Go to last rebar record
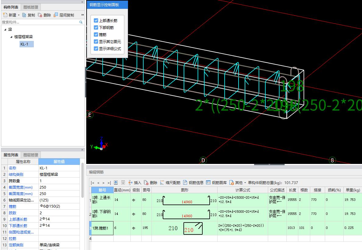The image size is (362, 250). click(x=109, y=183)
